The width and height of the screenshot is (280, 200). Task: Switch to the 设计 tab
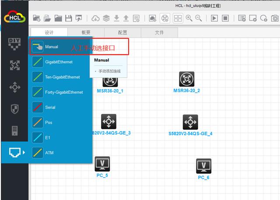point(49,32)
